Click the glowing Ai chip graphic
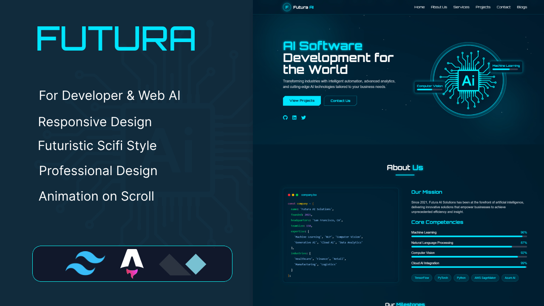 coord(468,80)
